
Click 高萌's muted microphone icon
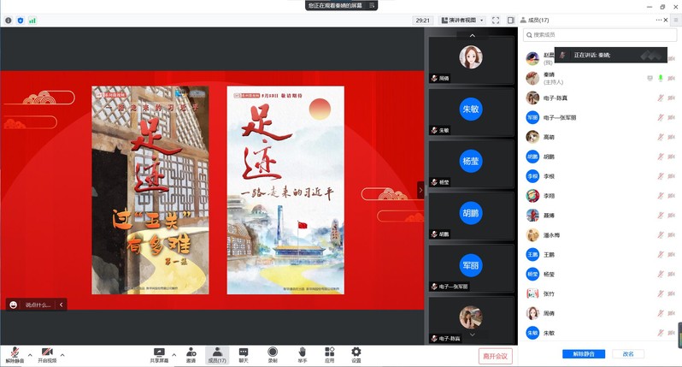coord(661,137)
